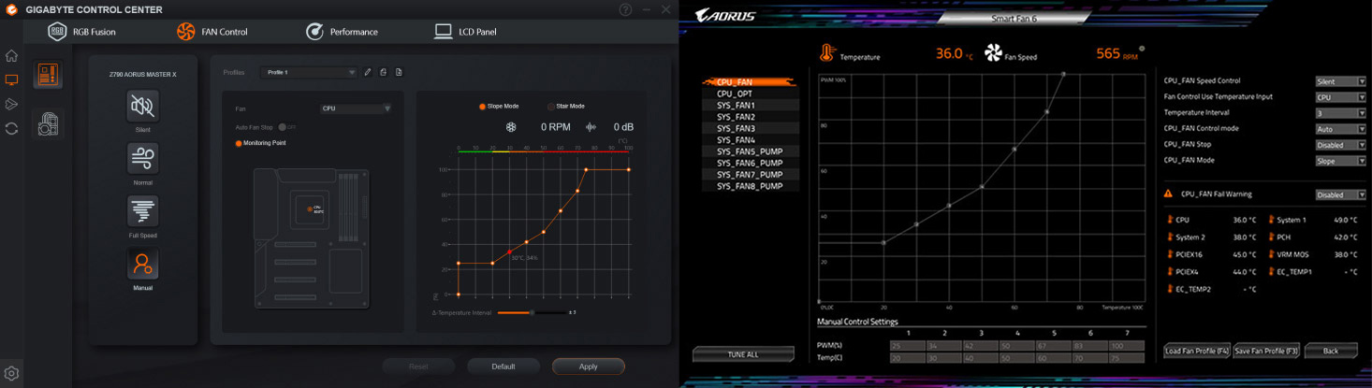Select CPU_OPT in fan list
This screenshot has width=1372, height=388.
751,93
